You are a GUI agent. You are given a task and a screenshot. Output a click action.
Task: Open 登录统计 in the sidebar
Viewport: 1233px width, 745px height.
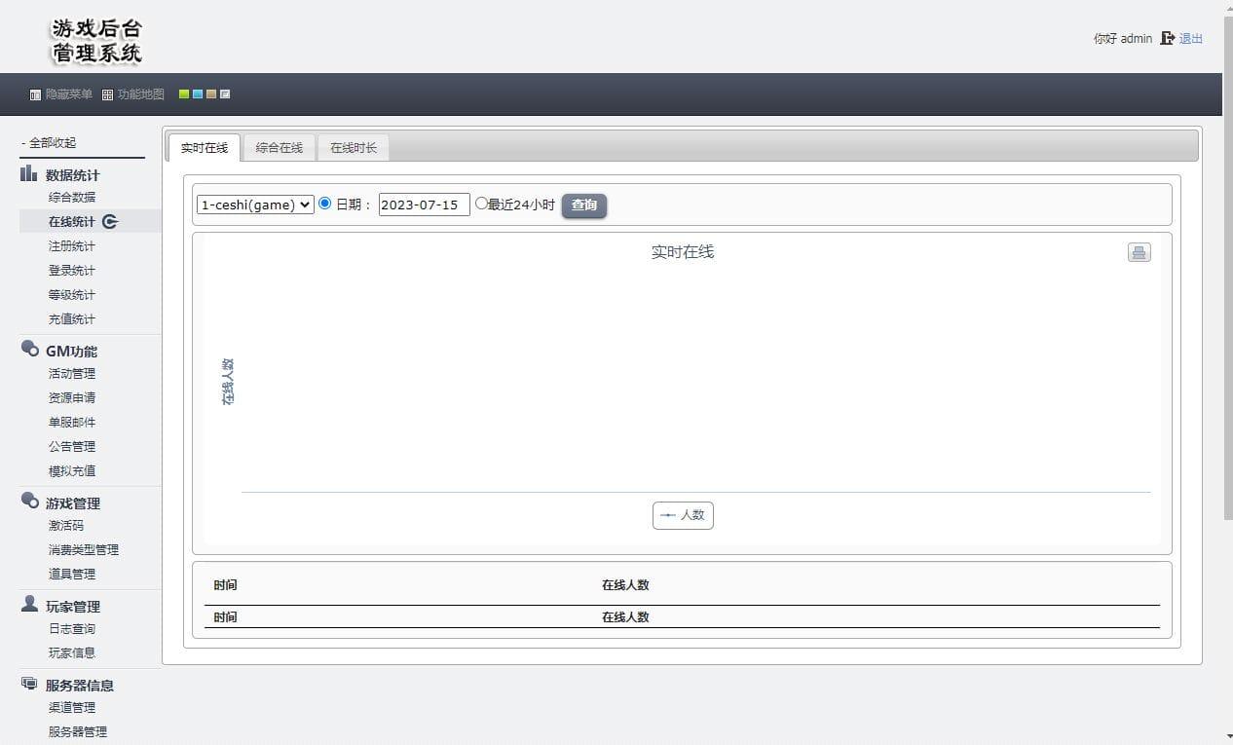click(x=72, y=271)
